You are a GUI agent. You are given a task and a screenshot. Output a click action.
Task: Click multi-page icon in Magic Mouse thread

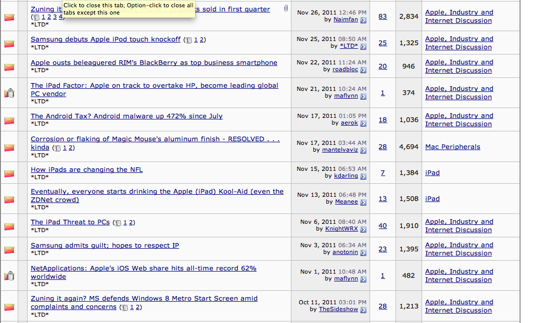point(57,149)
